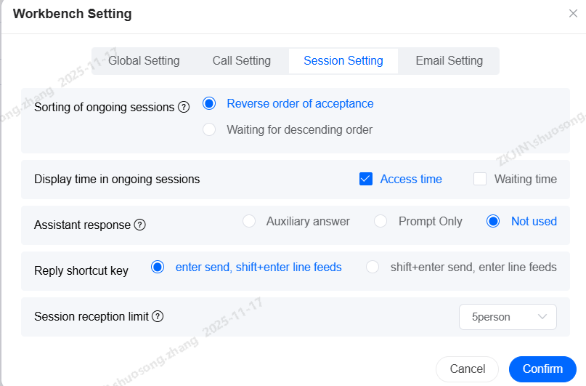Select Not used assistant response

point(493,221)
